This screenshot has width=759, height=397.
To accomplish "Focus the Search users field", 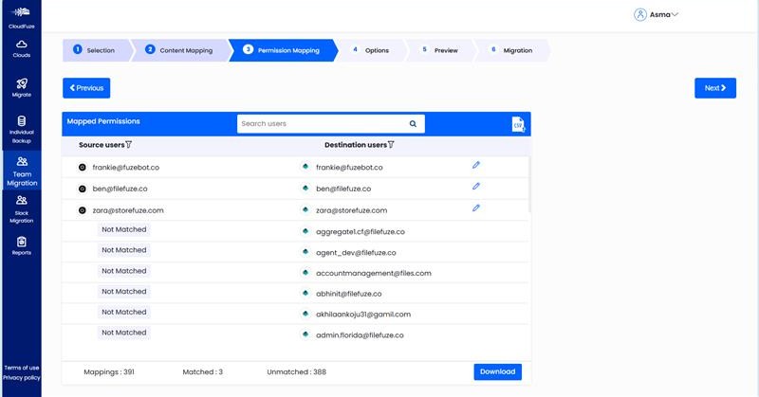I will (330, 124).
